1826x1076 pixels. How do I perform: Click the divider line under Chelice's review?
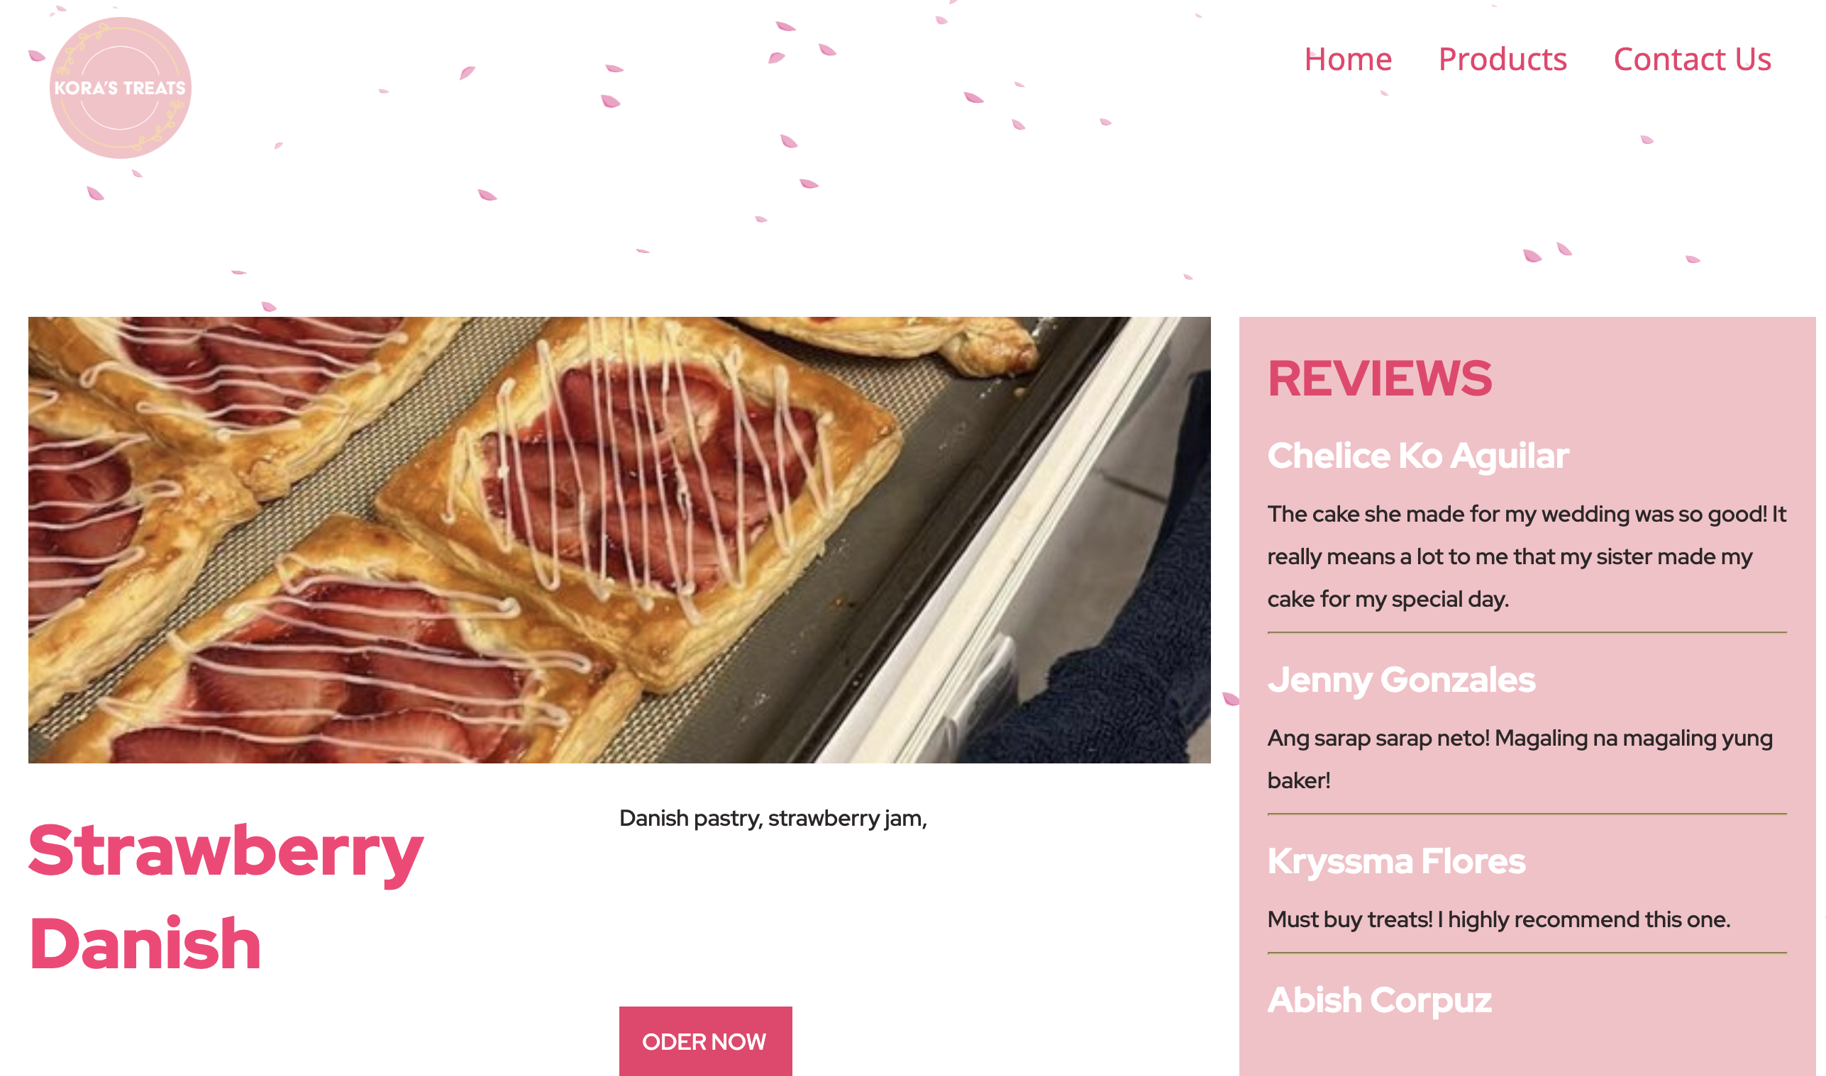1527,632
